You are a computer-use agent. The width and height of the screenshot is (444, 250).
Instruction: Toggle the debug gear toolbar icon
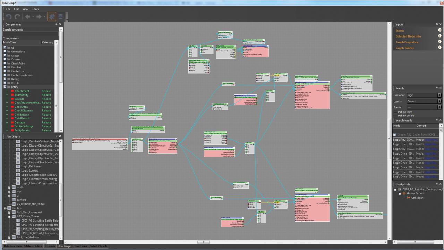[51, 17]
